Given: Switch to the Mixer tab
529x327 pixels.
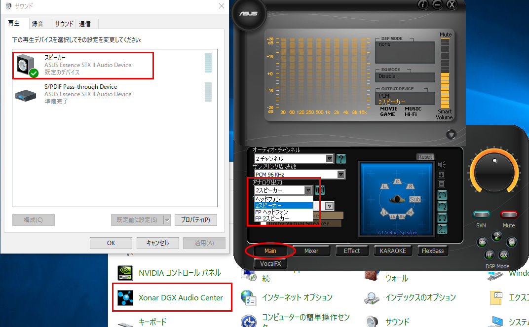Looking at the screenshot, I should [x=311, y=251].
